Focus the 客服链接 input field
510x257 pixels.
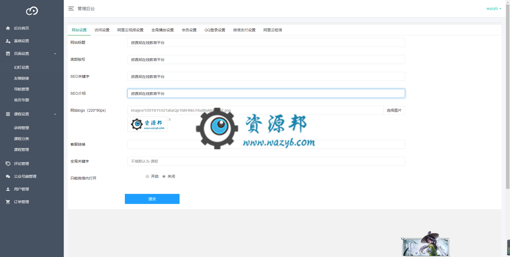[266, 144]
